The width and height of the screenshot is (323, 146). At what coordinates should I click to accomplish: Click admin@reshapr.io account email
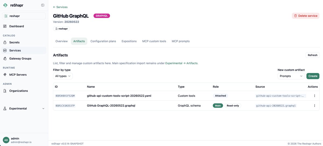pos(21,142)
